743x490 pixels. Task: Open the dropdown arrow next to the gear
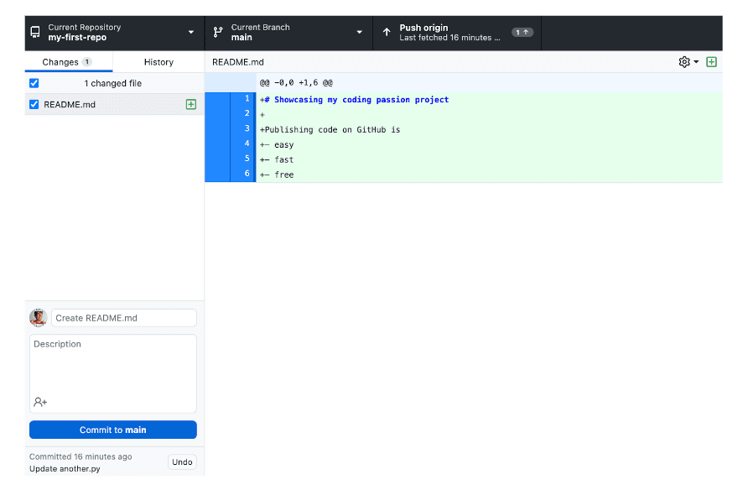pos(696,63)
